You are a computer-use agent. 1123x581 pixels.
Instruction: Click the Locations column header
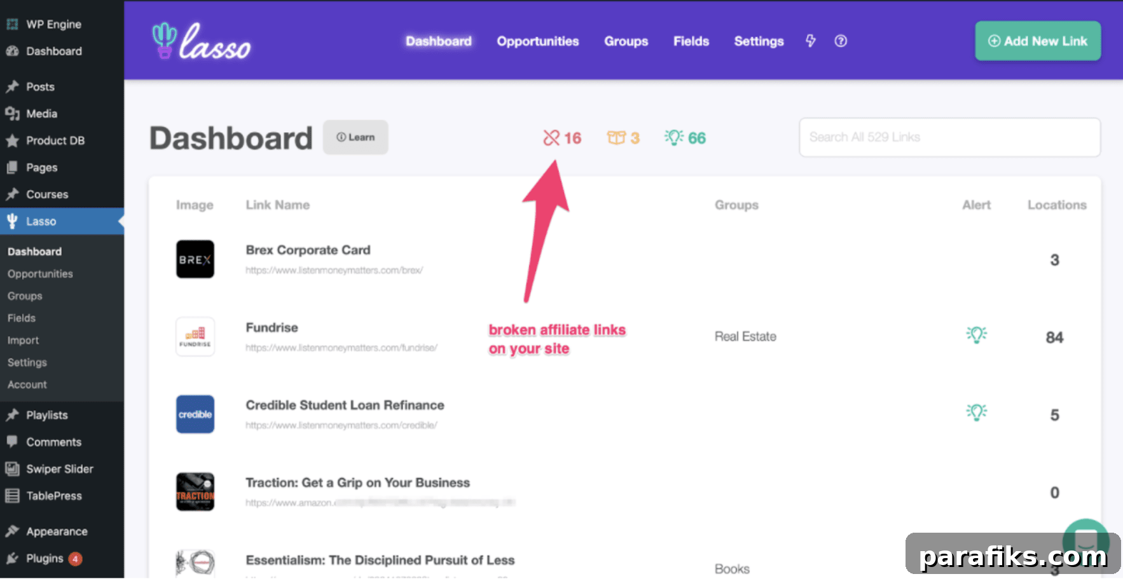tap(1057, 205)
